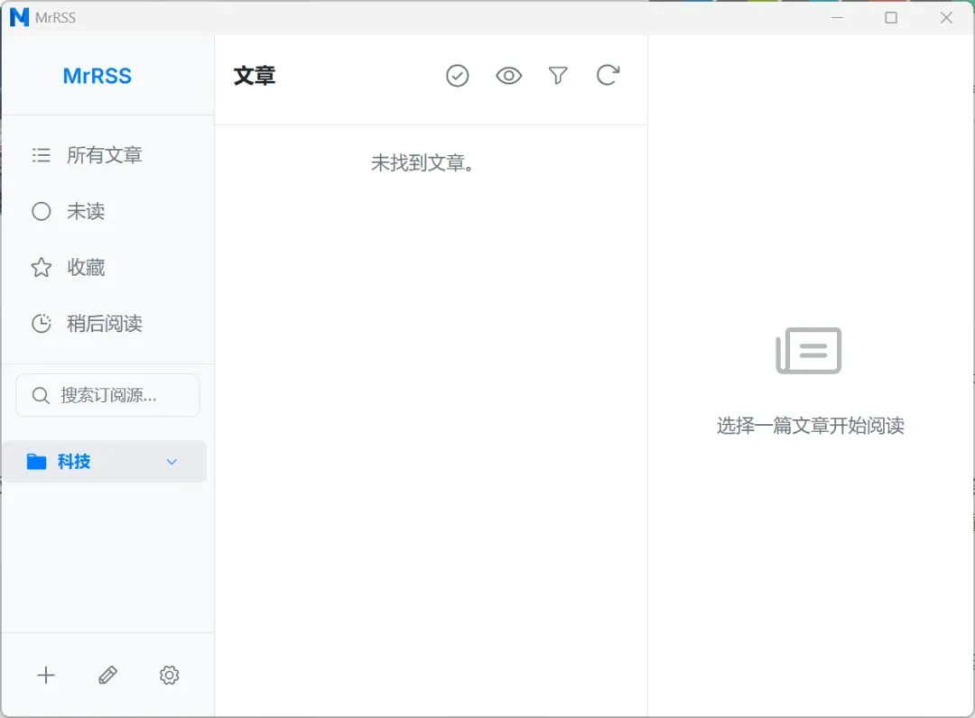Screen dimensions: 975x718
Task: Click 选择一篇文章开始阅读 placeholder text
Action: coord(810,426)
